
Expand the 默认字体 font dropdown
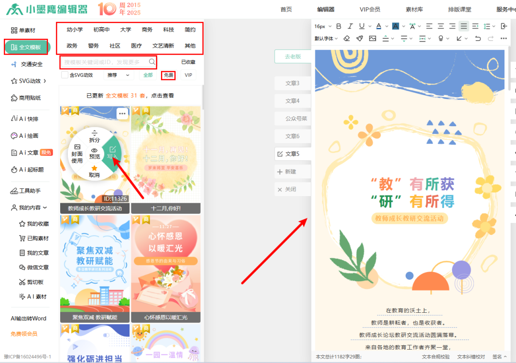coord(326,38)
